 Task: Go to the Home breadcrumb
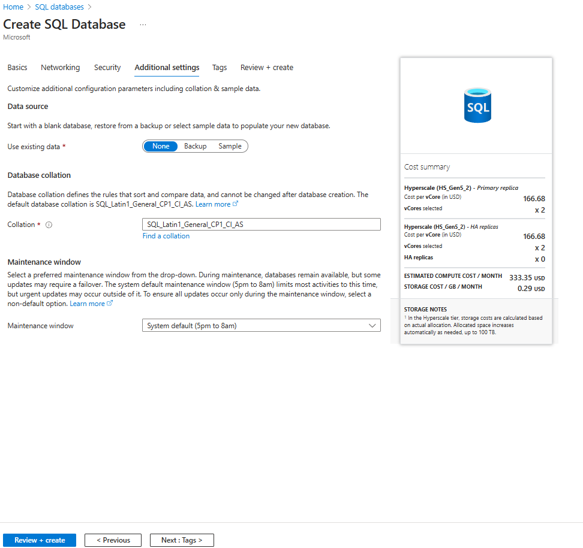pyautogui.click(x=13, y=7)
